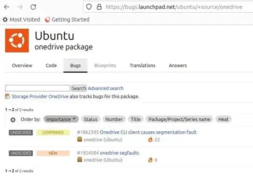Switch to the Overview tab
253x180 pixels.
[x=22, y=65]
